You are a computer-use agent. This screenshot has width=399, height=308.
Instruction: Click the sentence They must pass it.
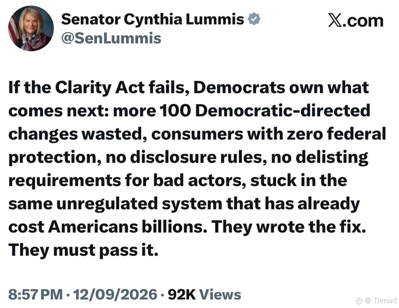click(x=83, y=250)
